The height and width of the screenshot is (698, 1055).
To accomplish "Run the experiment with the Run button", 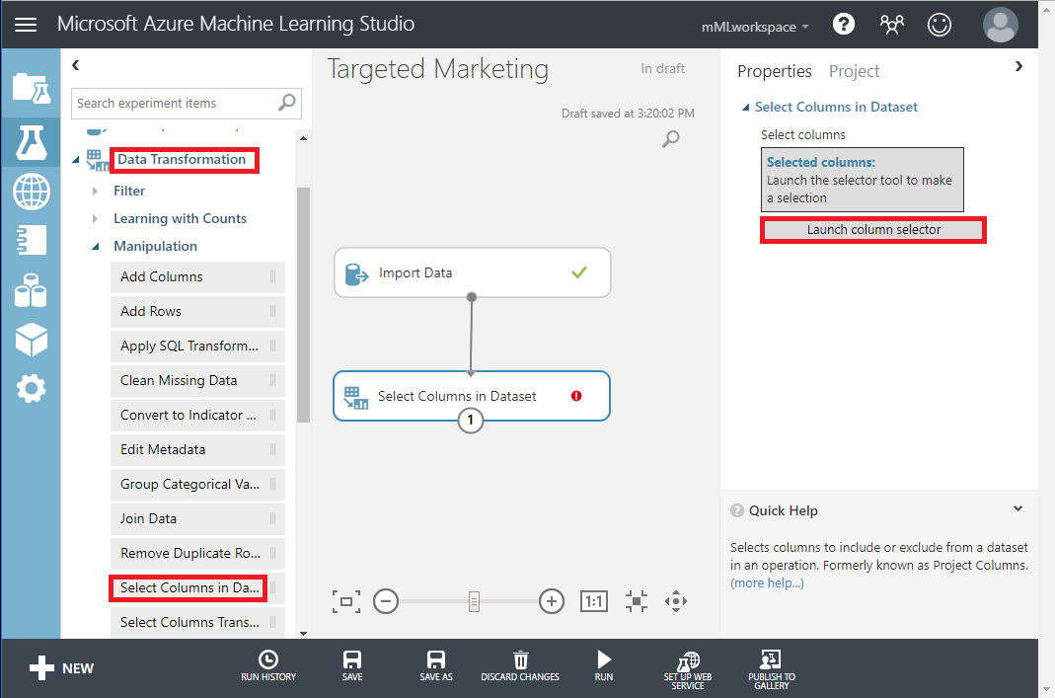I will pos(604,665).
